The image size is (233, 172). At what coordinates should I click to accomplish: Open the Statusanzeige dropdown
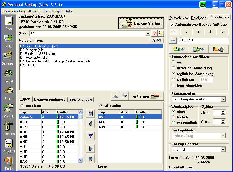pyautogui.click(x=223, y=99)
